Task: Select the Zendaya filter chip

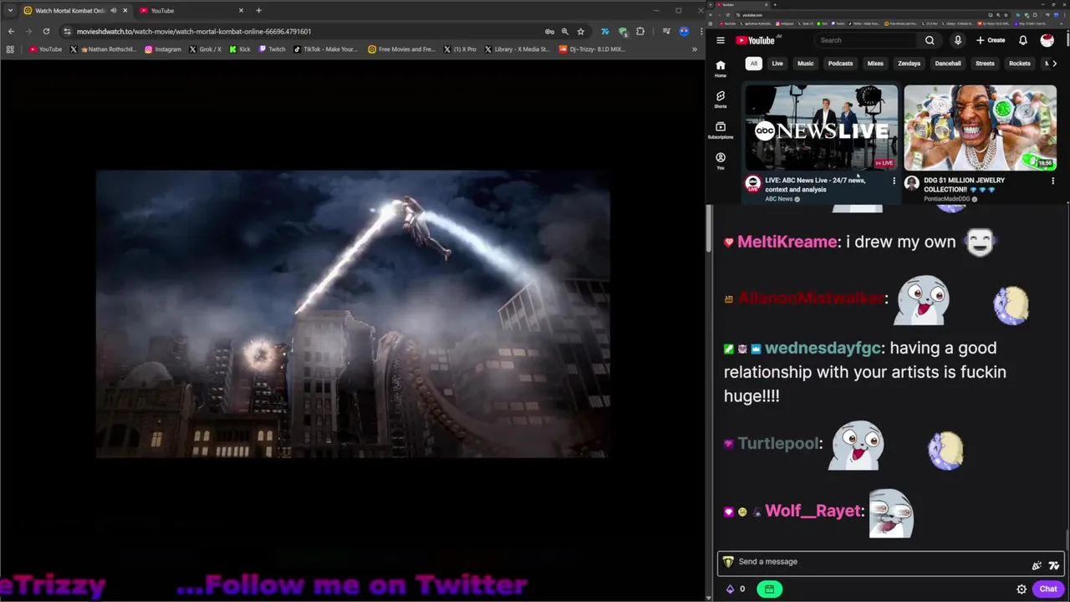Action: click(909, 64)
